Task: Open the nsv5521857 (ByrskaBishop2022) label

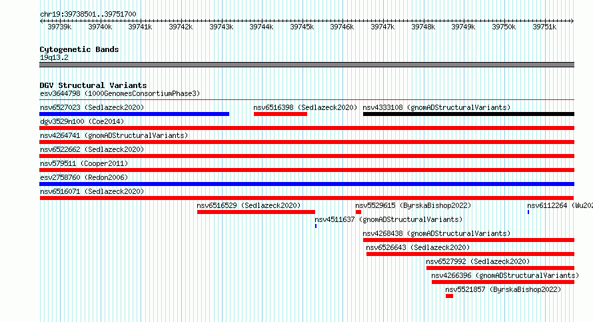Action: [x=503, y=289]
